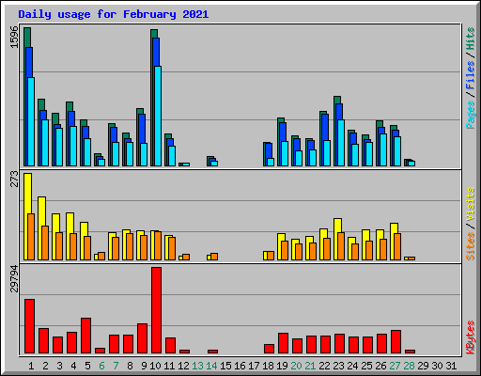Viewport: 481px width, 376px height.
Task: Select day 1 on the x-axis
Action: pos(31,366)
